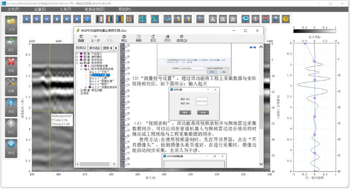Click the 打印 (Print) icon in help viewer

click(167, 38)
